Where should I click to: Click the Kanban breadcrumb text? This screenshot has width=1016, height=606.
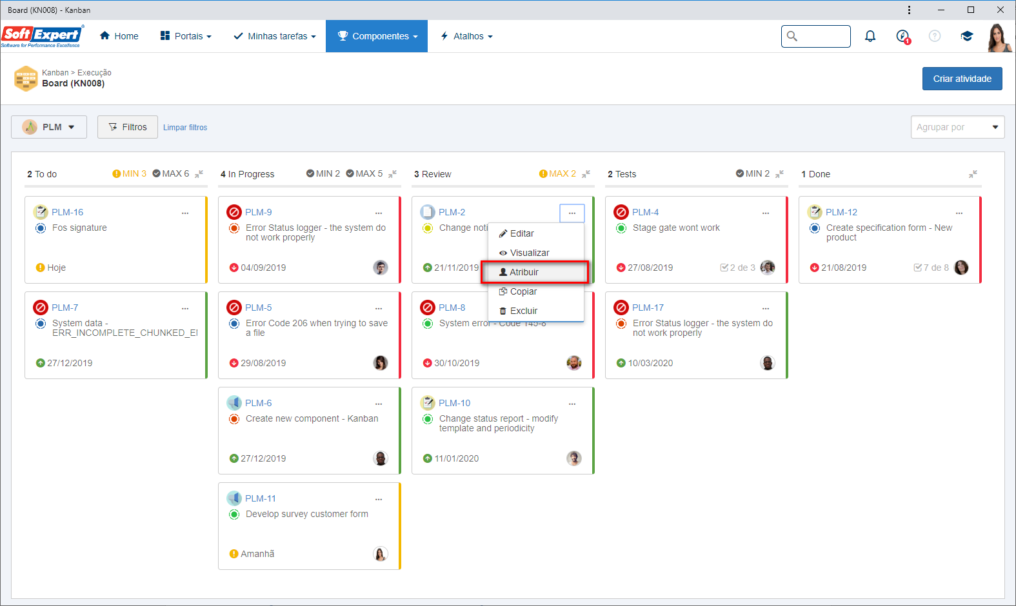55,73
